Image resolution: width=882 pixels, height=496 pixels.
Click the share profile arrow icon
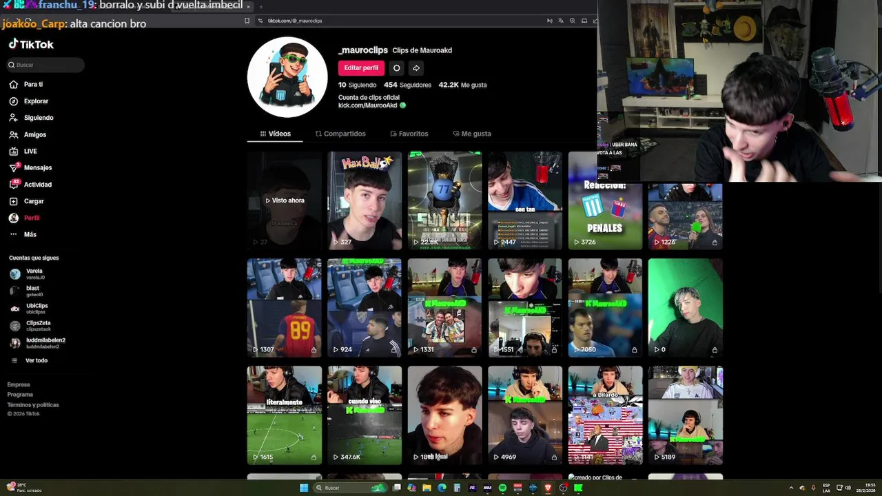coord(416,68)
